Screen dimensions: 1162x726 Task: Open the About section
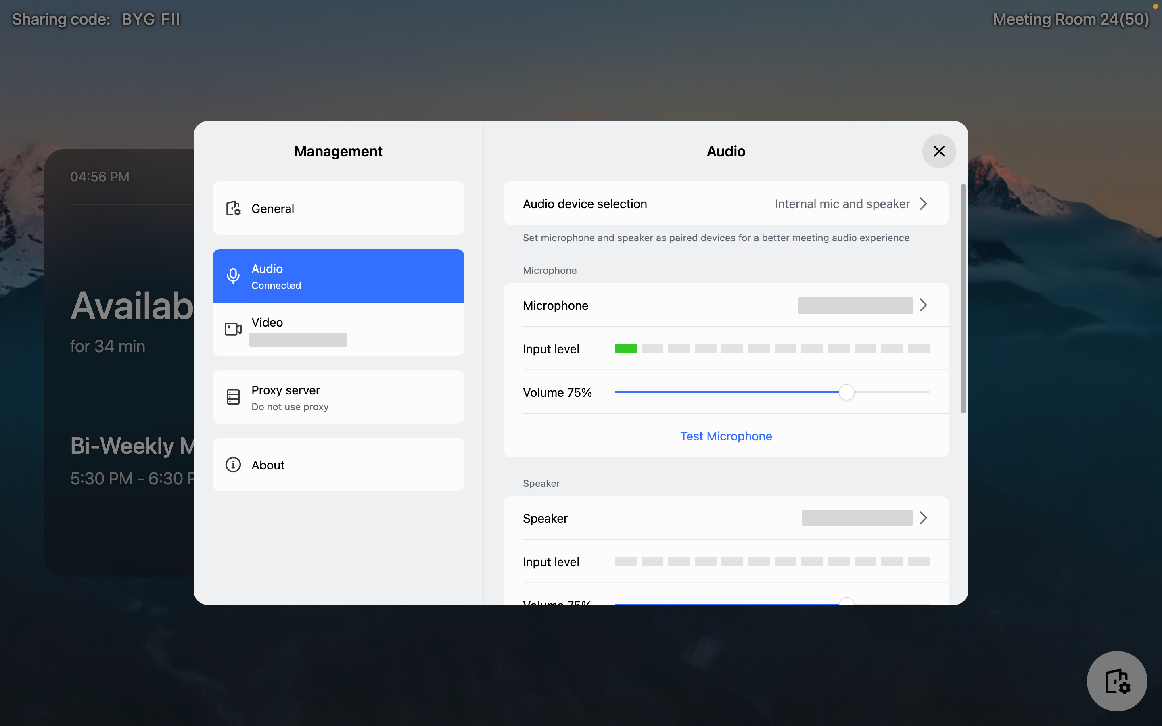coord(338,464)
